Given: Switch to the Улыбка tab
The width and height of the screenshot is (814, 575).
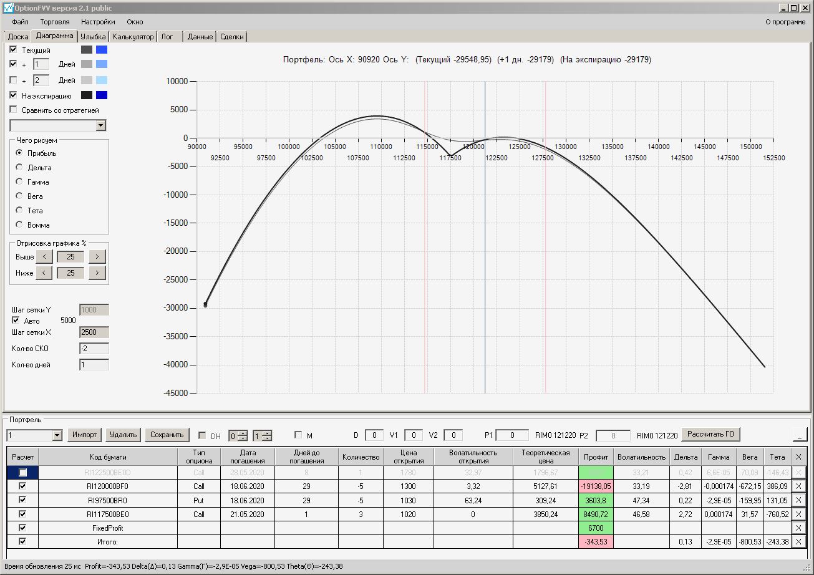Looking at the screenshot, I should click(x=93, y=37).
